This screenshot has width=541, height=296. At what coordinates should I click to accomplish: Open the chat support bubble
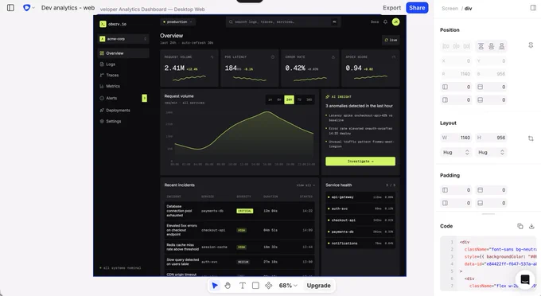pos(525,279)
